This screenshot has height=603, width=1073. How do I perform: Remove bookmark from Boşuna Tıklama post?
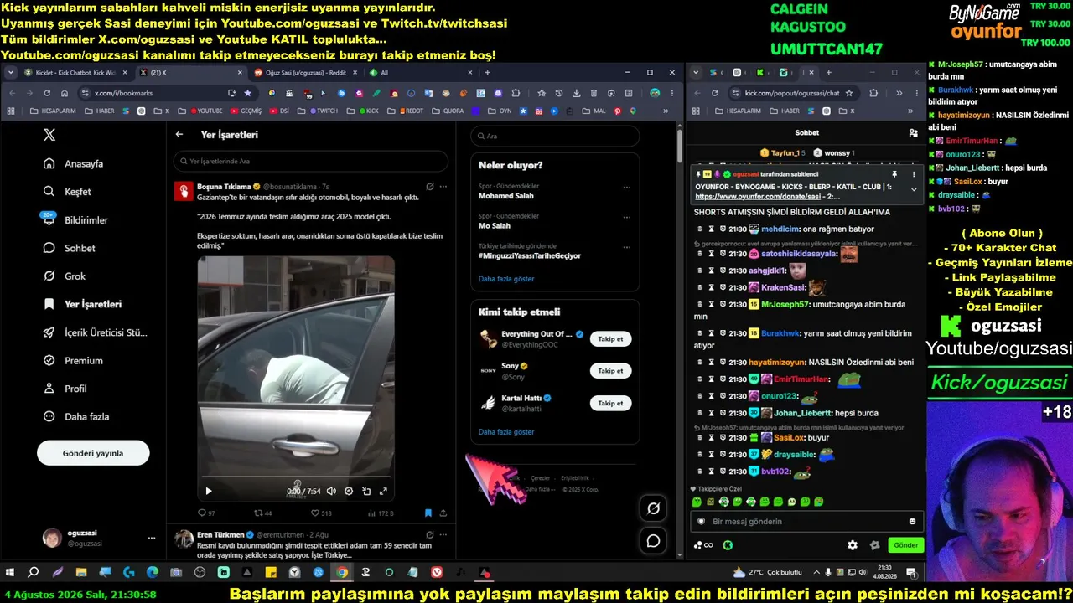(428, 513)
